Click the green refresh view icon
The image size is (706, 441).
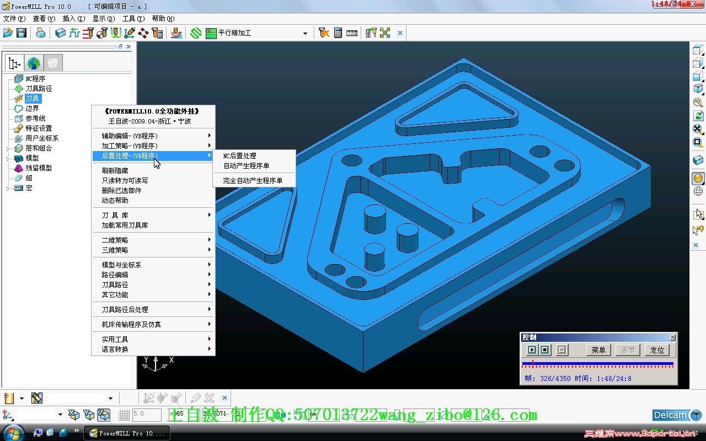click(698, 116)
